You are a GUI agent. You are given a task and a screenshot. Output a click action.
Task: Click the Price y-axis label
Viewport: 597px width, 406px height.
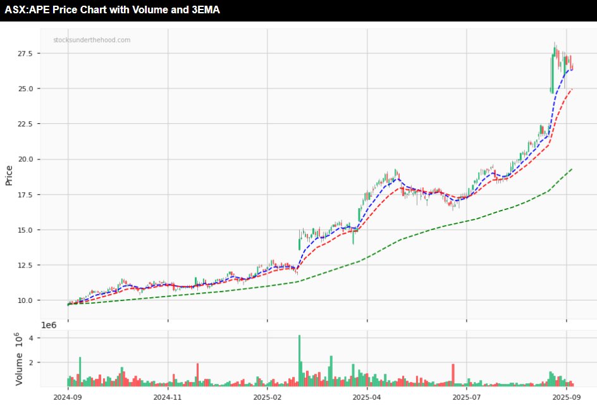tap(9, 175)
